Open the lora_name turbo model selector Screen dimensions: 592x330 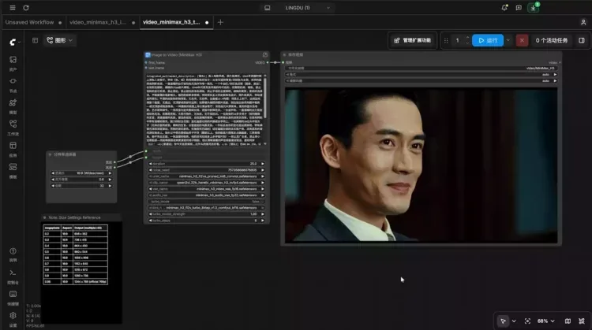pyautogui.click(x=206, y=208)
